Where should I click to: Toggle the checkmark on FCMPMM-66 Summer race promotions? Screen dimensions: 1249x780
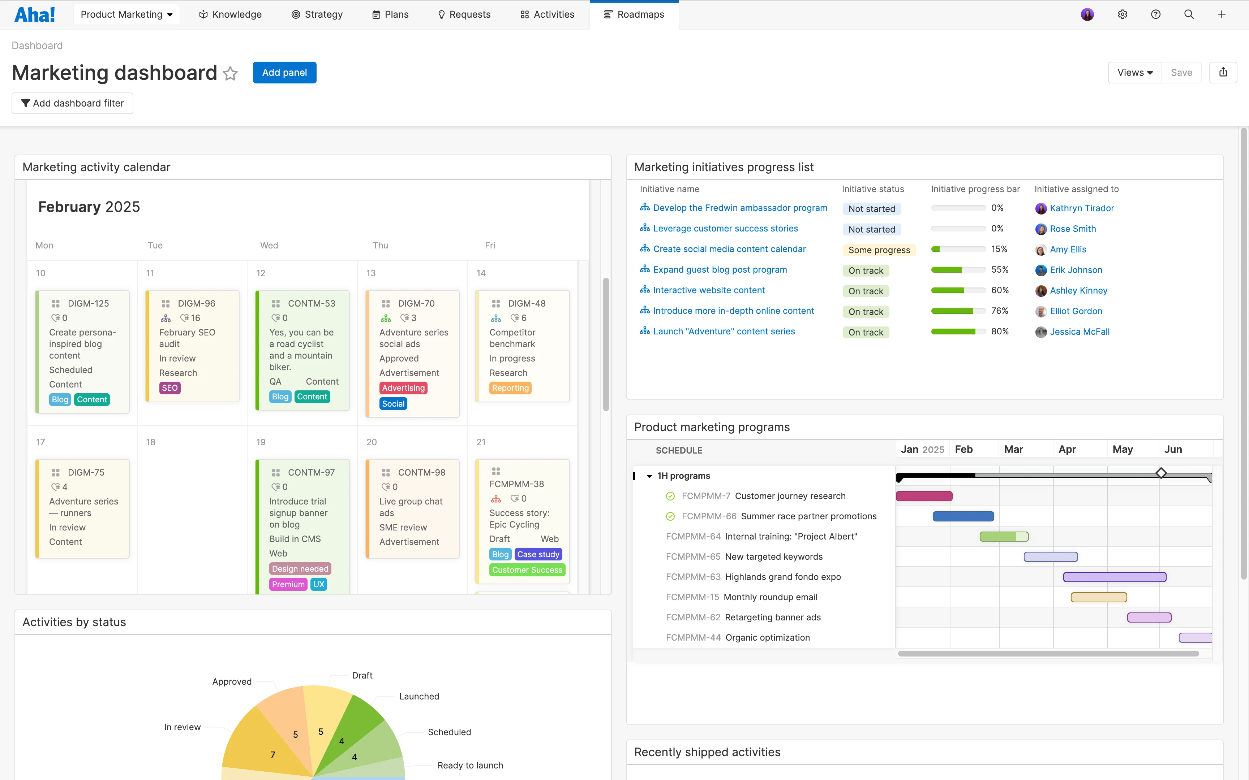(x=670, y=516)
